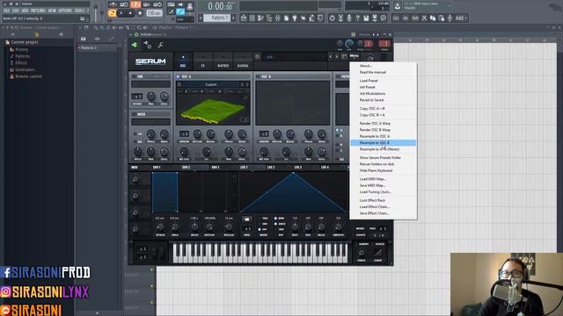Viewport: 563px width, 316px height.
Task: Open the Presets dropdown in plugin wrapper
Action: pos(364,35)
